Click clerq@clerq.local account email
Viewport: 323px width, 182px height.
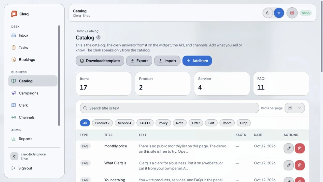pyautogui.click(x=34, y=154)
